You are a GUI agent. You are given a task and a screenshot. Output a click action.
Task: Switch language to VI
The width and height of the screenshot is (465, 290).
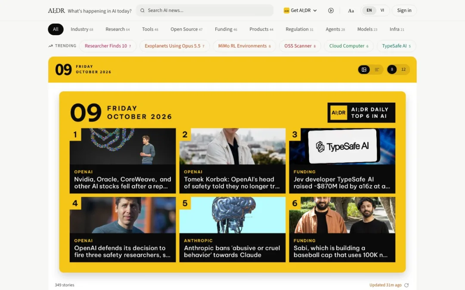click(x=382, y=10)
